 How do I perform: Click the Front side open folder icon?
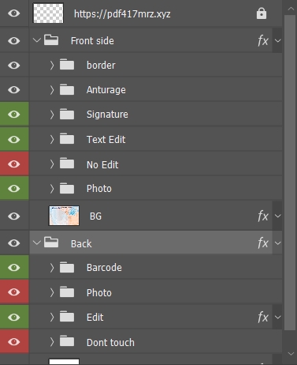pos(51,40)
